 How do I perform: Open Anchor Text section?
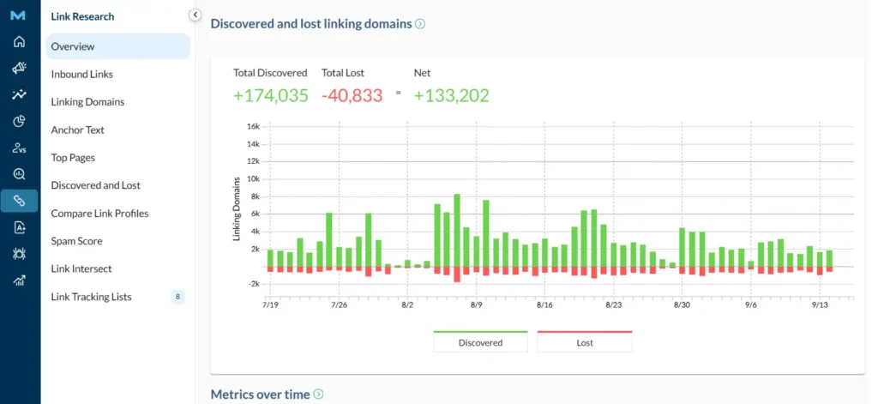click(x=77, y=130)
